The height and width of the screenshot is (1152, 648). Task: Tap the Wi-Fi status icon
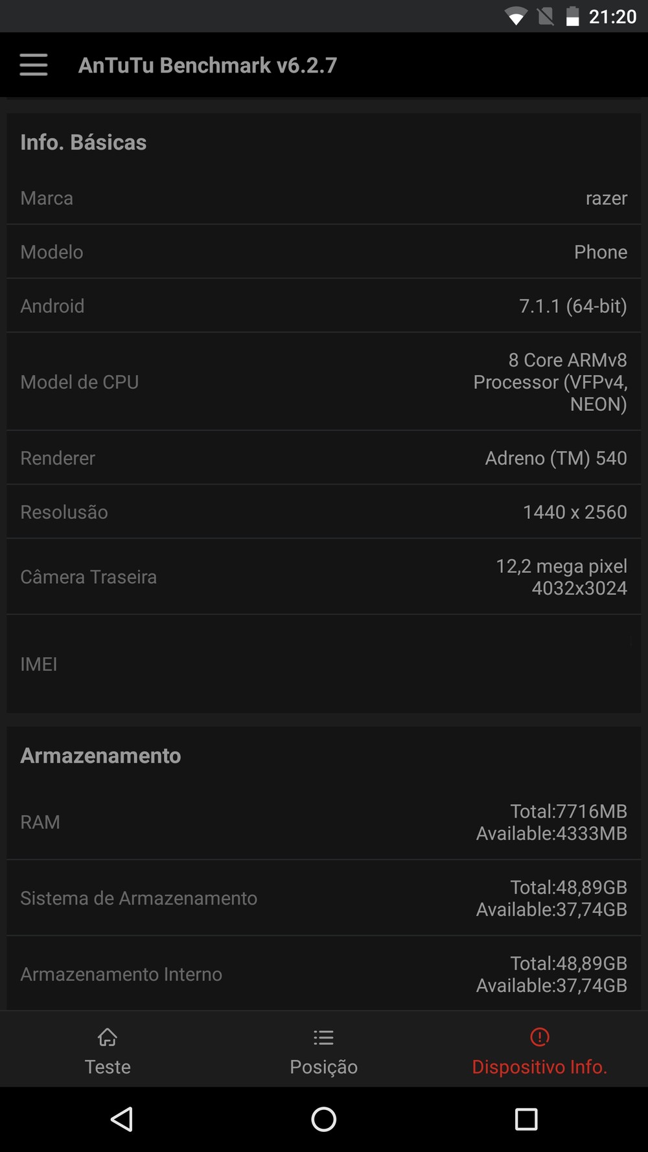pos(516,16)
